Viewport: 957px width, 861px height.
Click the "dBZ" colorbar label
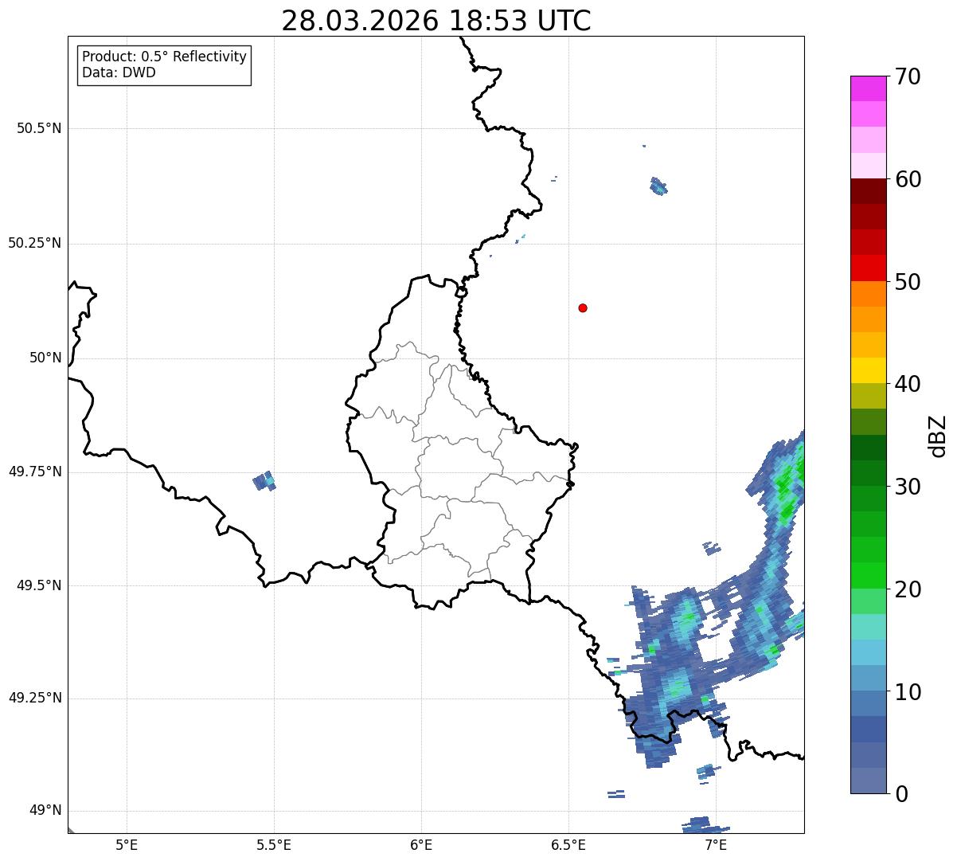click(x=938, y=436)
